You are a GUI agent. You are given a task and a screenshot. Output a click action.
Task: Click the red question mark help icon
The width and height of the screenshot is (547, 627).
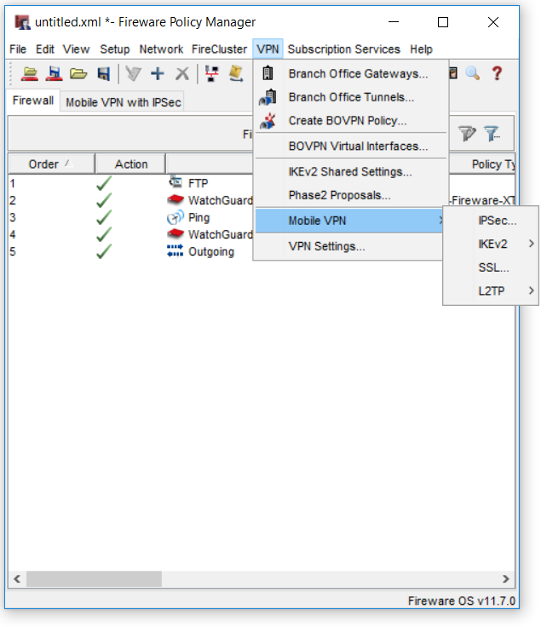497,74
